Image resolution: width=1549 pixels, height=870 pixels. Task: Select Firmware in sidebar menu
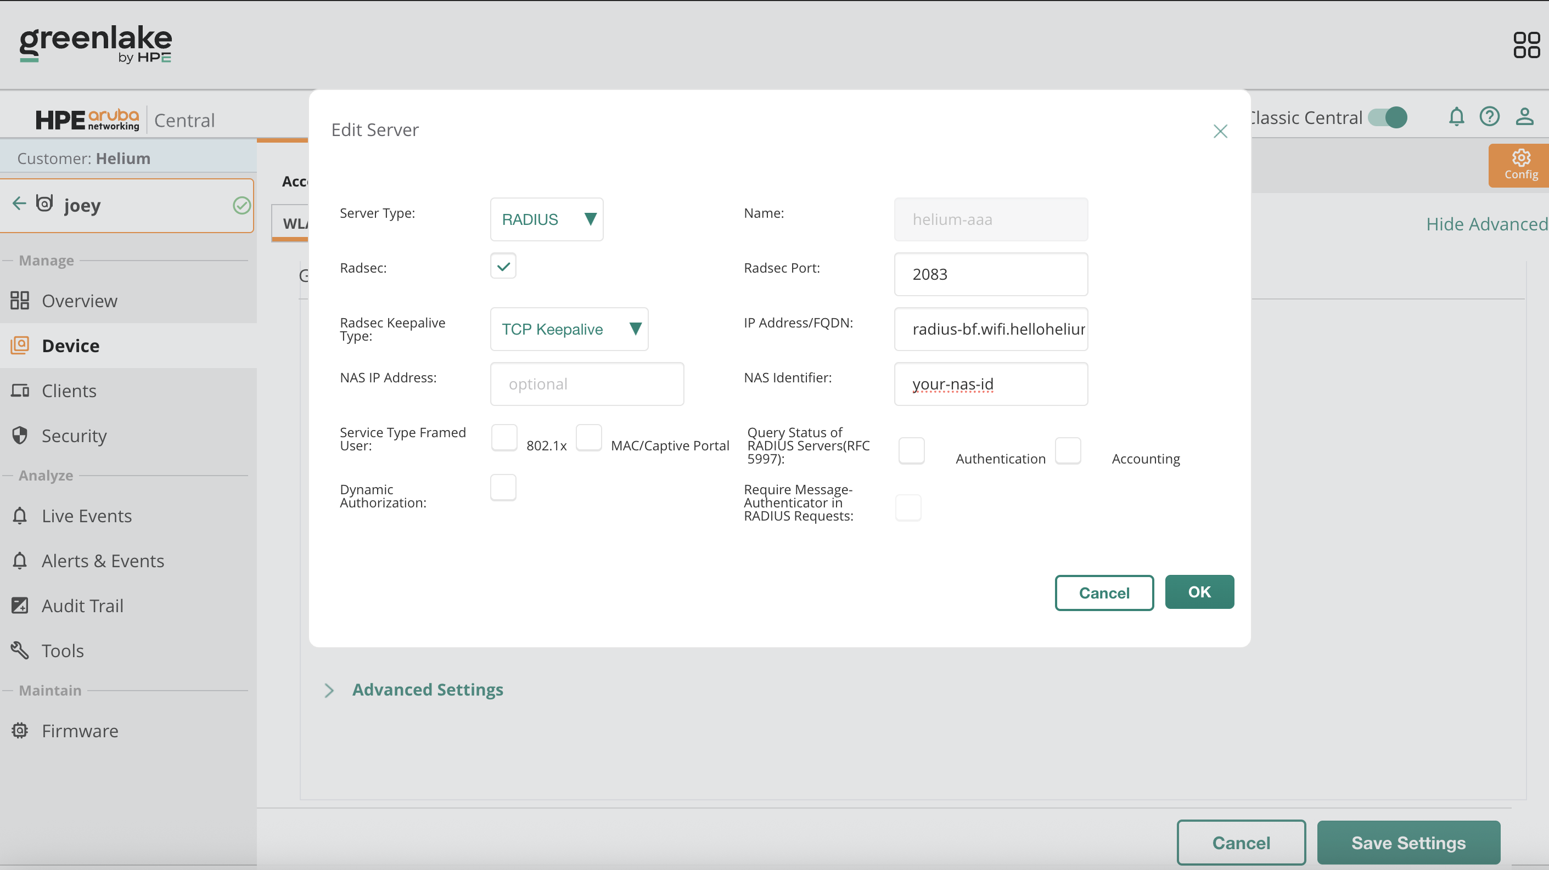pos(80,731)
